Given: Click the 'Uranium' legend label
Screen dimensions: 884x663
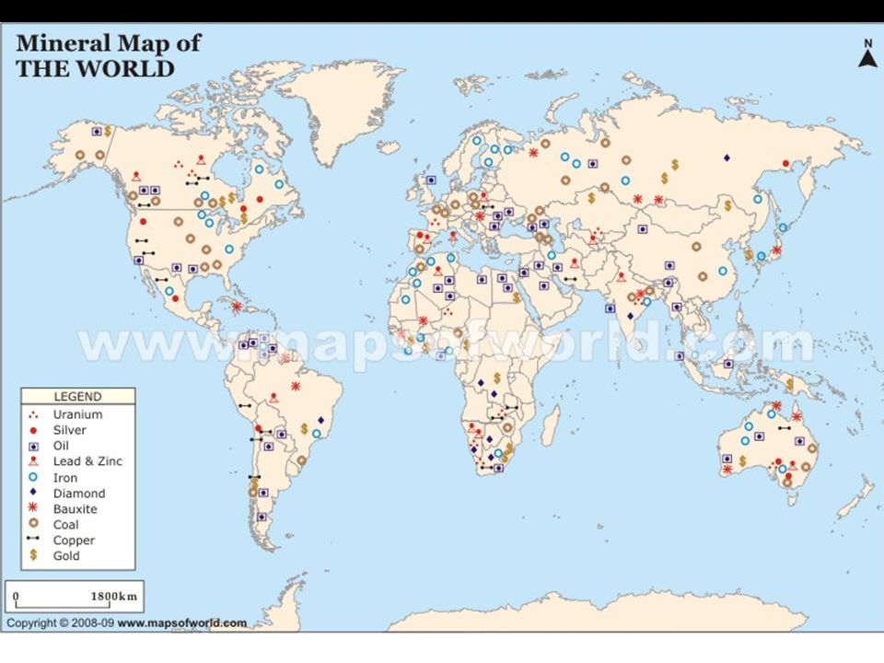Looking at the screenshot, I should (x=77, y=414).
